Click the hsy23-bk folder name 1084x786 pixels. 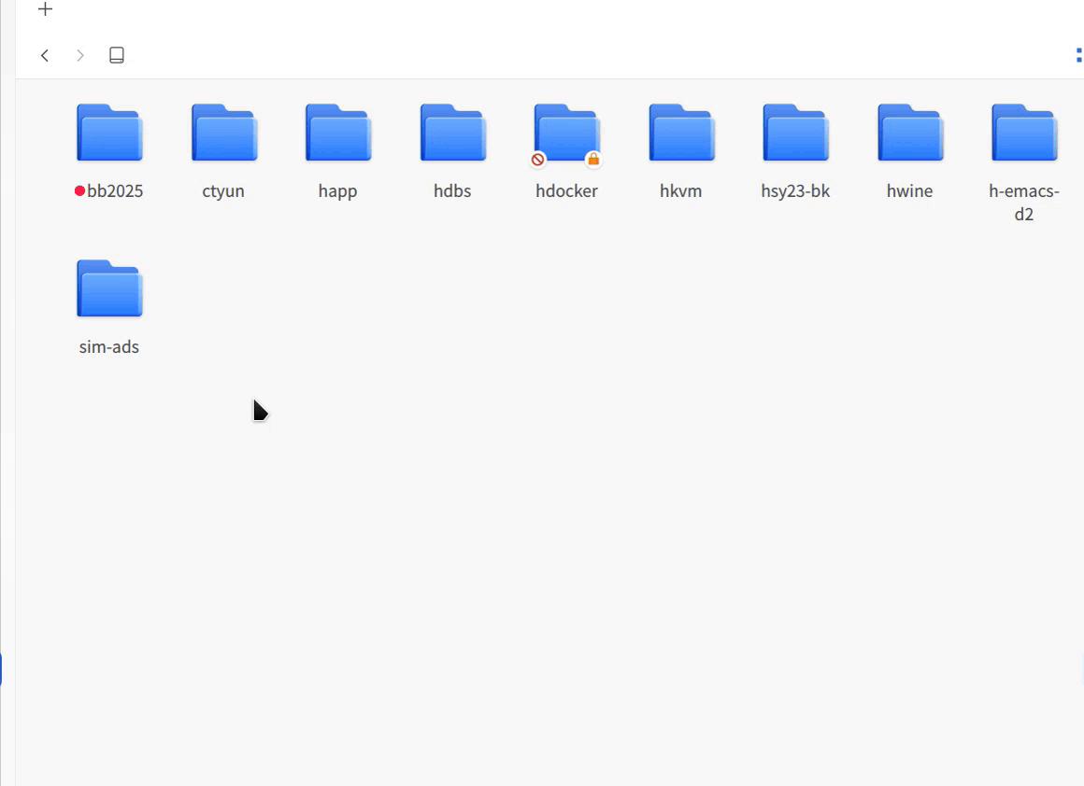[x=796, y=191]
